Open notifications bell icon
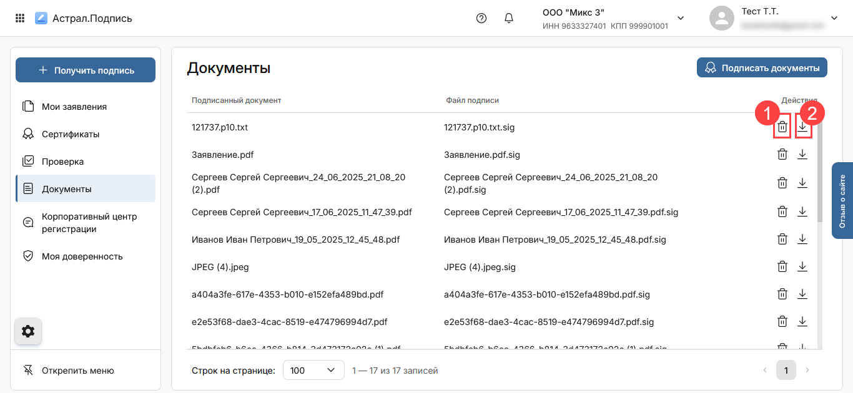The height and width of the screenshot is (393, 853). 508,18
